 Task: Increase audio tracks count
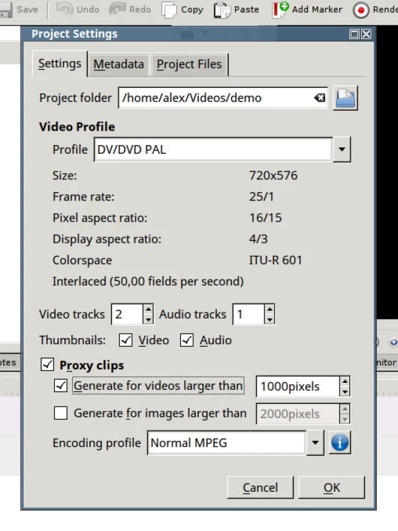269,309
